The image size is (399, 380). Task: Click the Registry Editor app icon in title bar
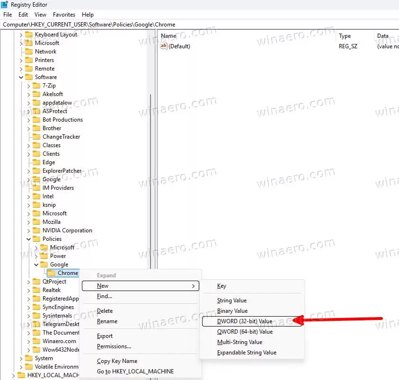click(4, 5)
